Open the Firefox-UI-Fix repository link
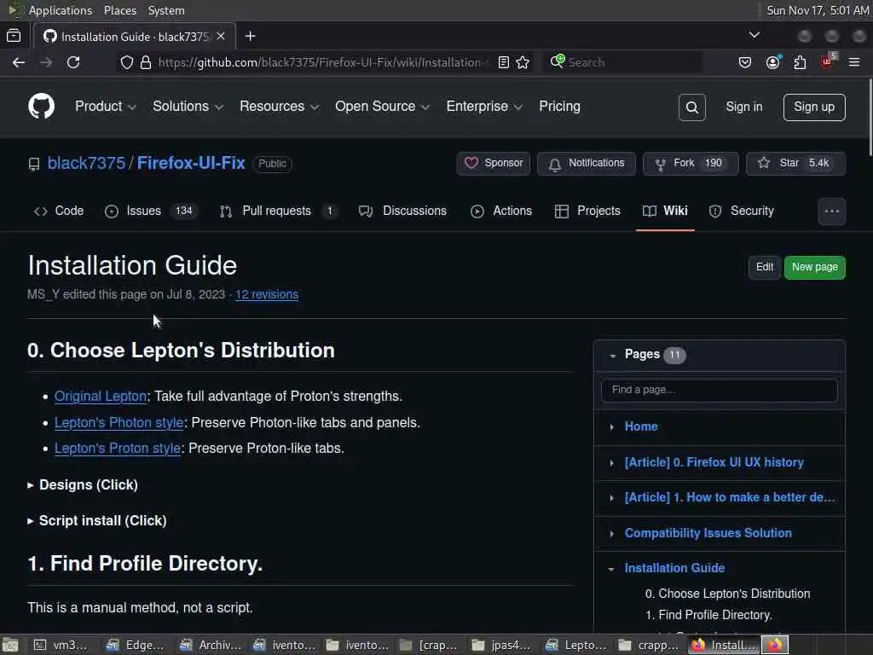Screen dimensions: 873x655 pos(191,163)
